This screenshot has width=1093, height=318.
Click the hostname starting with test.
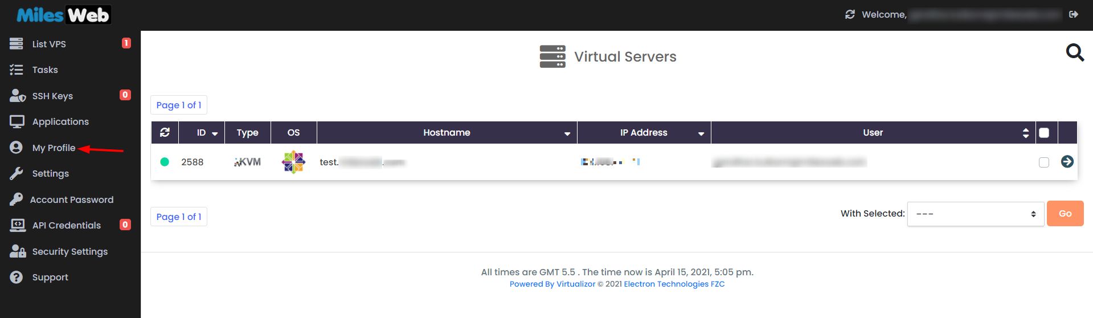(x=362, y=162)
